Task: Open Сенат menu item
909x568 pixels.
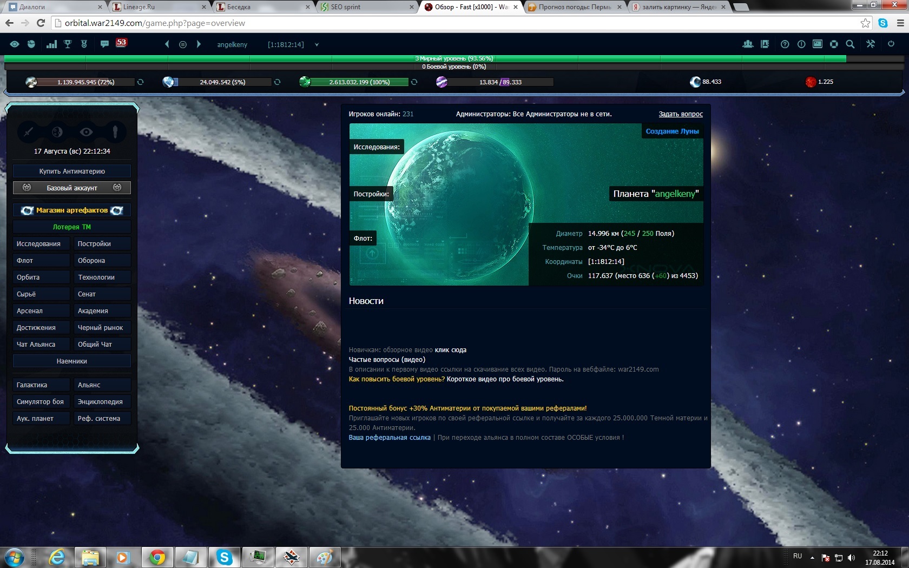Action: coord(102,294)
